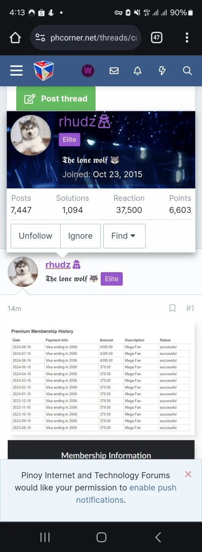Open the browser tab switcher showing 47

(x=156, y=38)
